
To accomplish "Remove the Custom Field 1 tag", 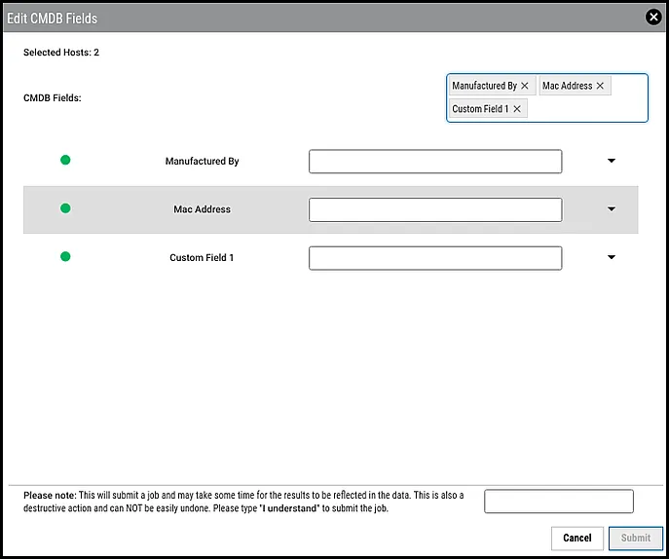I will (517, 109).
